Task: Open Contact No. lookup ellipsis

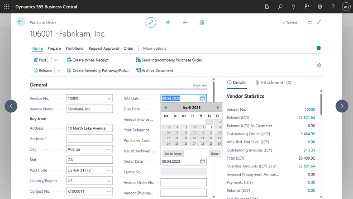Action: tap(109, 191)
